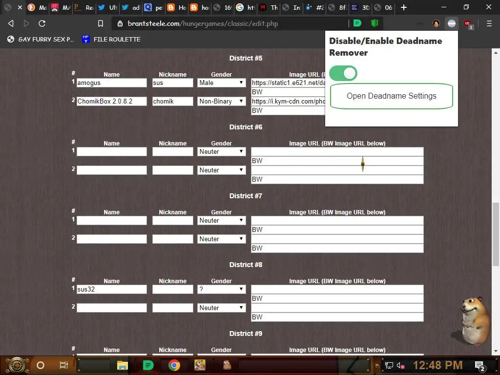Open a new tab with the plus button
Image resolution: width=500 pixels, height=375 pixels.
(404, 7)
